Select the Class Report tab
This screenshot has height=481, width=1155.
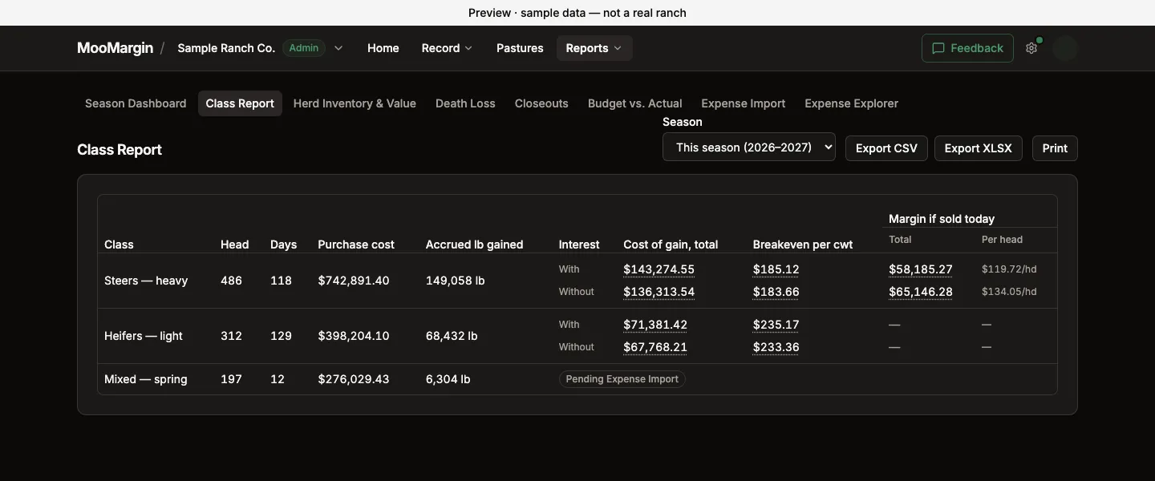(x=240, y=103)
